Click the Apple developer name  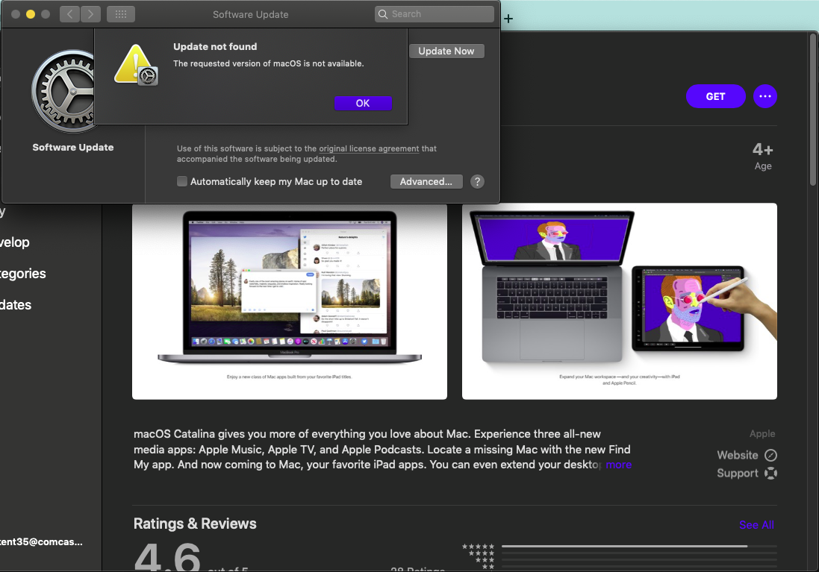point(762,434)
